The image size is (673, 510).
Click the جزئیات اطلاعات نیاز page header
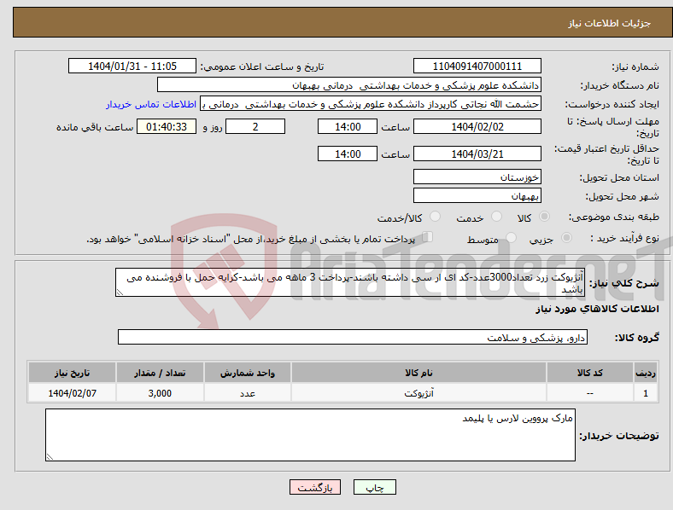coord(610,23)
